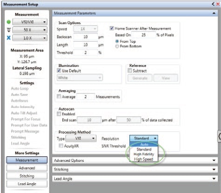The image size is (221, 193).
Task: Click the Lead Angle entry in Settings list
Action: coord(20,143)
